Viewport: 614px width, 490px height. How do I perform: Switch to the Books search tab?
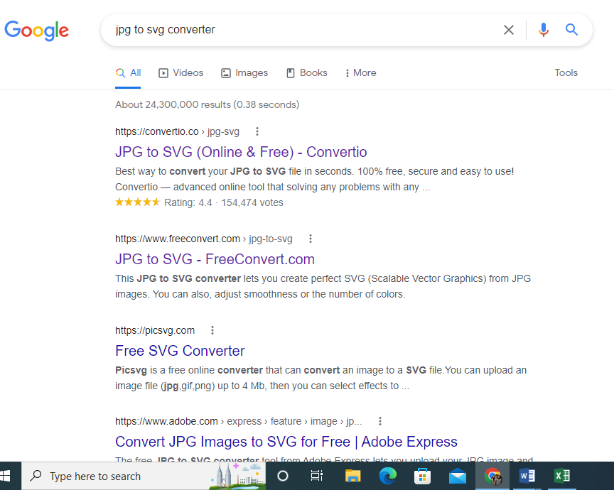[307, 72]
